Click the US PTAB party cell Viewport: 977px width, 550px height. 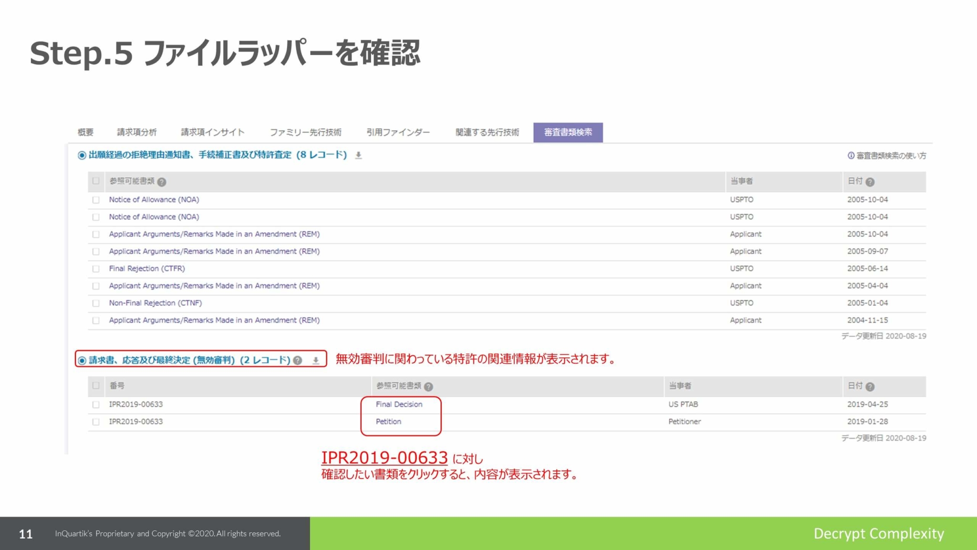[x=683, y=404]
